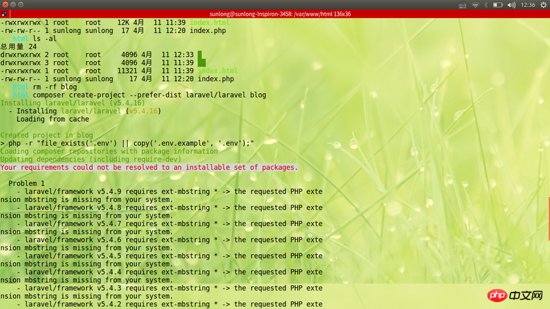Screen dimensions: 550x309
Task: Click the php -r file_exists command line
Action: (127, 144)
